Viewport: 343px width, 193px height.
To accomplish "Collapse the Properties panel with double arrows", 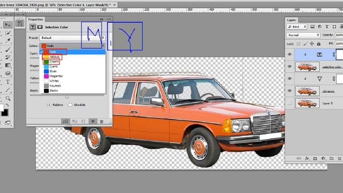I will [101, 19].
